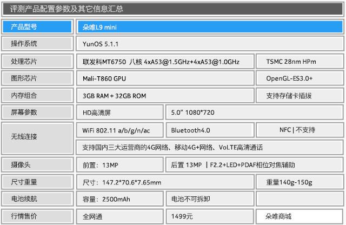The image size is (346, 225).
Task: Click the 联发科MT6750 八核 processor cell
Action: tap(165, 61)
